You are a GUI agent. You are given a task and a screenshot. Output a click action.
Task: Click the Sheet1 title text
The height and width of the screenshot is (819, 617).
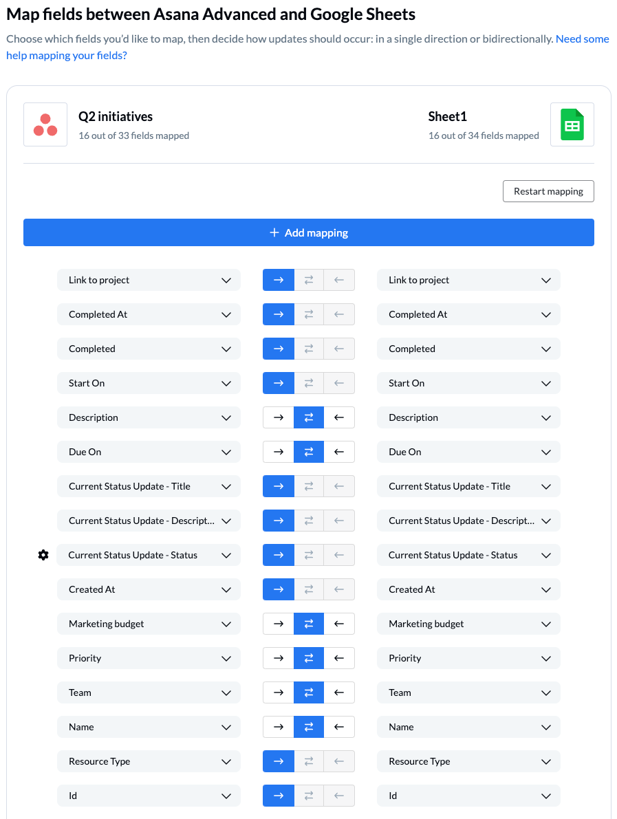pos(448,116)
